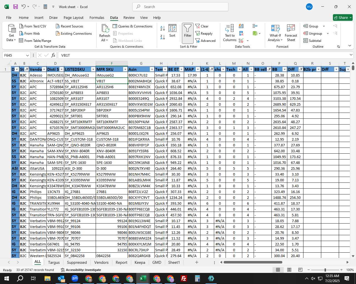The width and height of the screenshot is (356, 284).
Task: Open the Page Layout ribbon tab
Action: click(x=73, y=17)
